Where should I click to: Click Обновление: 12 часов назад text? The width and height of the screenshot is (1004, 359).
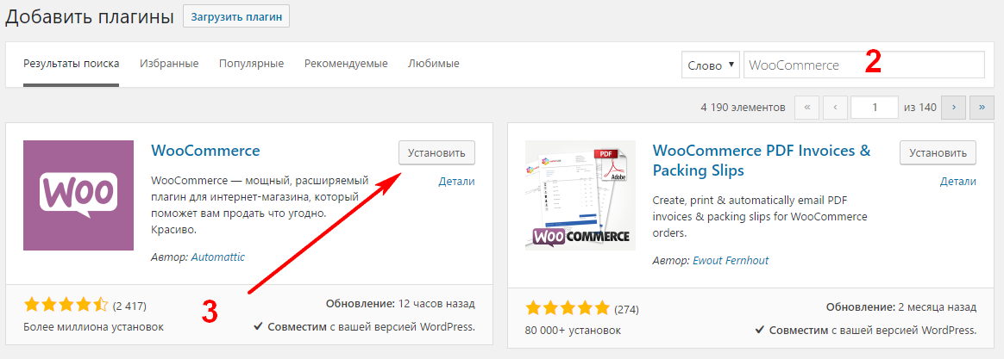pyautogui.click(x=400, y=303)
